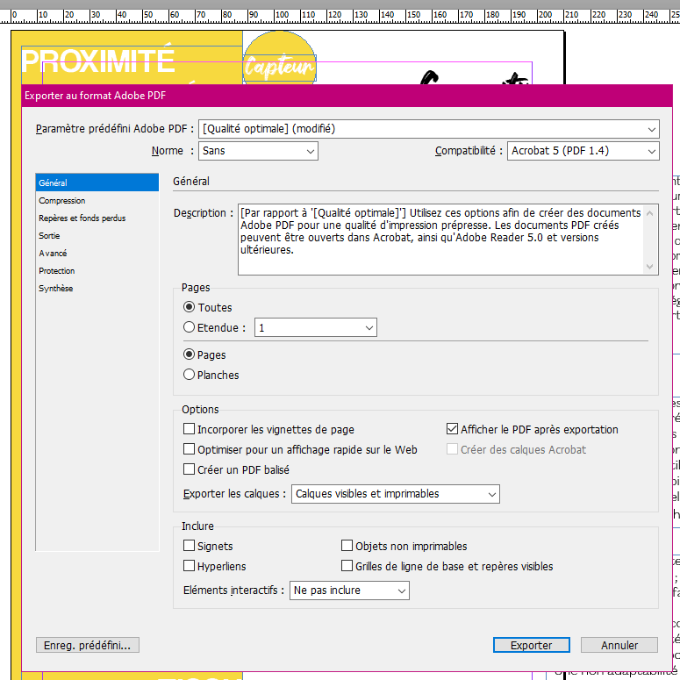Click the Exporter au format Adobe PDF title bar
This screenshot has height=680, width=680.
347,96
